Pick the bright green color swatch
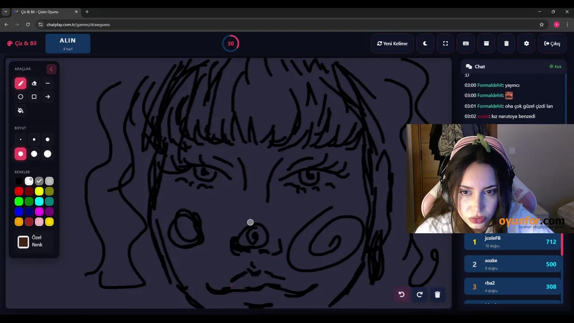 19,201
